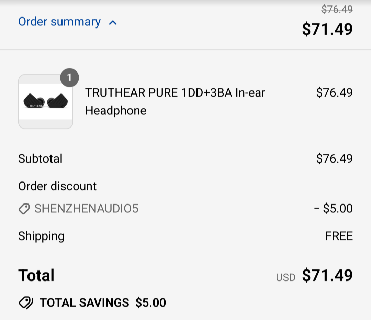Viewport: 371px width, 320px height.
Task: Click the final Total $71.49 amount
Action: click(327, 275)
